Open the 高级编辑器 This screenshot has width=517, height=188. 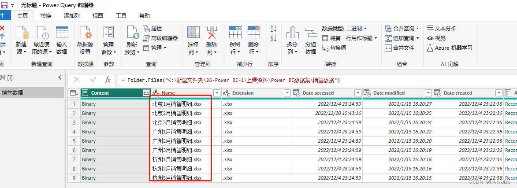160,38
